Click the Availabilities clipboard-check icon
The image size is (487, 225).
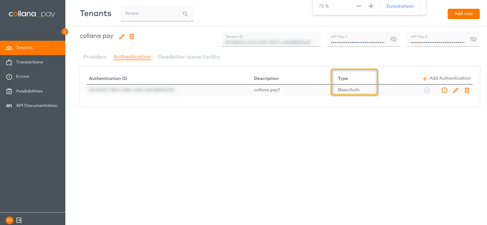(9, 91)
